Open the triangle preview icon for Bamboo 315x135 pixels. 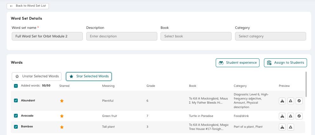click(x=291, y=127)
